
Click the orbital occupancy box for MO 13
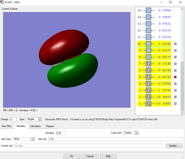tap(149, 24)
